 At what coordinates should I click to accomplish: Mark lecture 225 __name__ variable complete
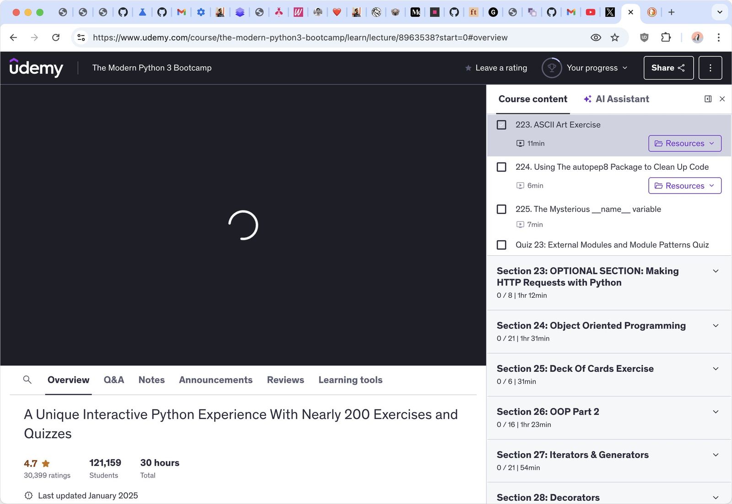(501, 209)
